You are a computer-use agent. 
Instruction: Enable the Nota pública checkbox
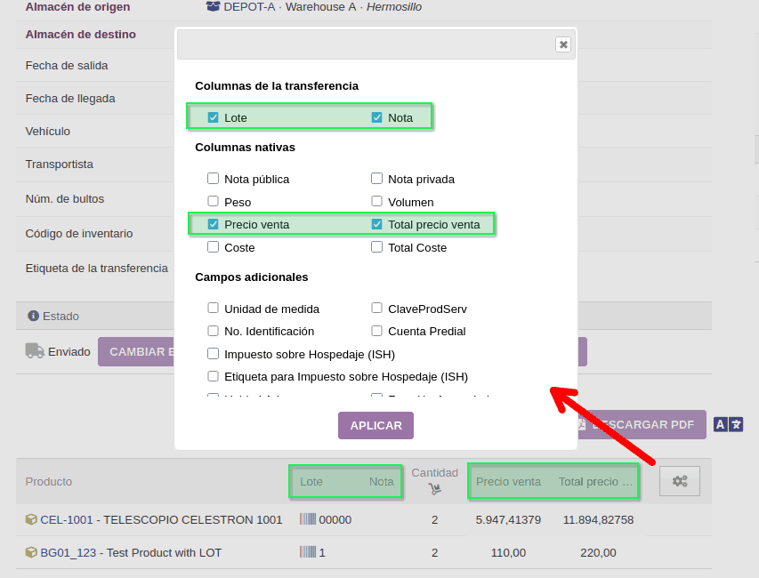[x=214, y=179]
